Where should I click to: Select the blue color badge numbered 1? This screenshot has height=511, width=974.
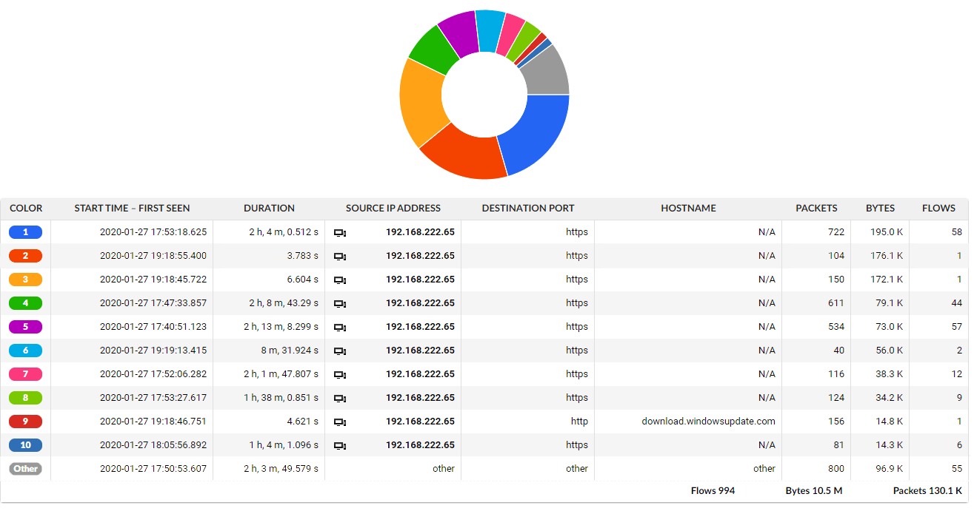point(25,232)
